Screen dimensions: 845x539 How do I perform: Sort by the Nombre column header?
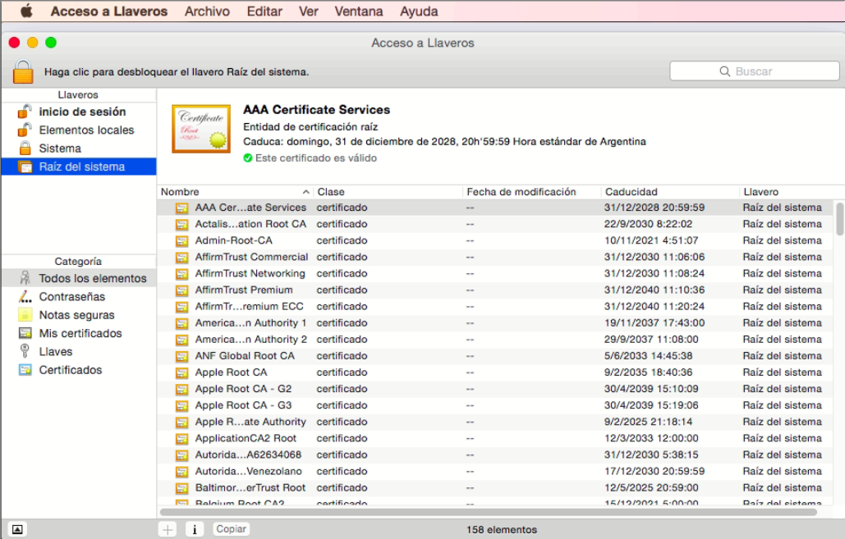pos(236,192)
